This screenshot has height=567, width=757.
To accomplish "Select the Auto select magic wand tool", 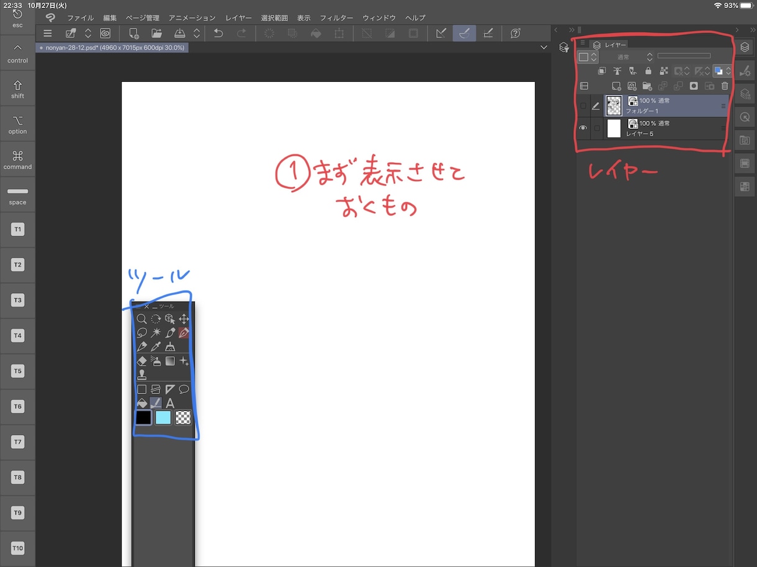I will tap(156, 333).
